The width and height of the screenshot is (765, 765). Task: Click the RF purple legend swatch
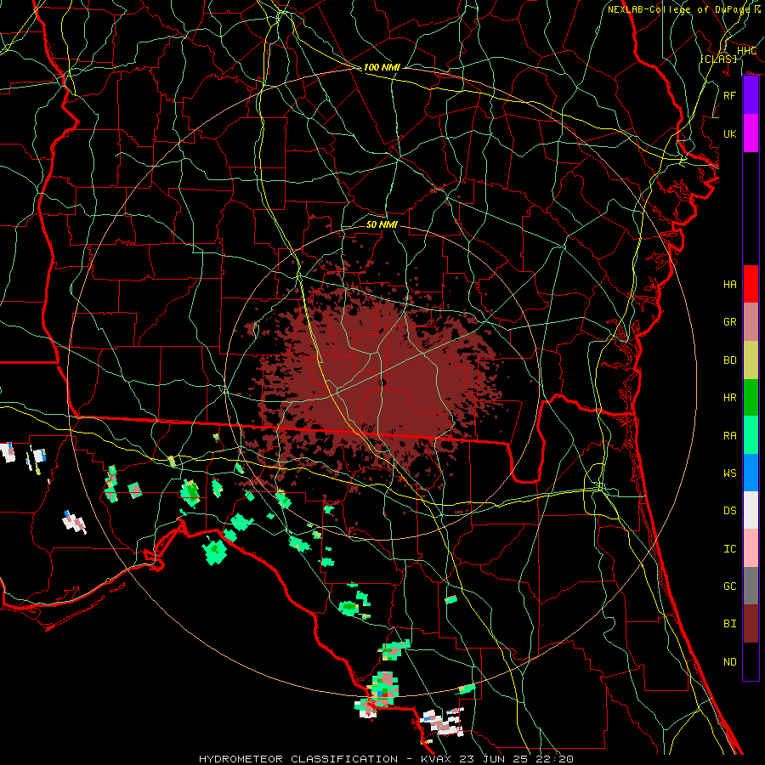(751, 95)
